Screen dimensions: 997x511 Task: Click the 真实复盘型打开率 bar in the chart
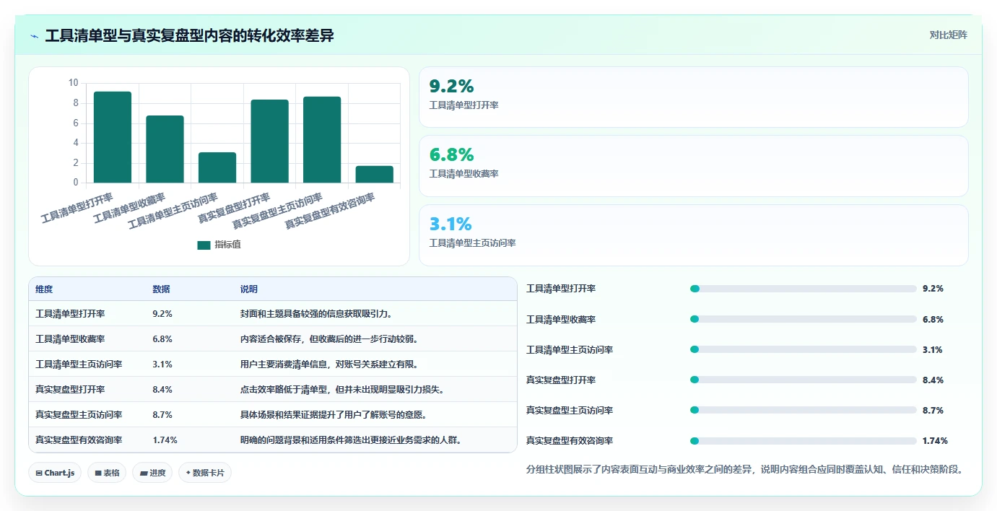tap(270, 141)
